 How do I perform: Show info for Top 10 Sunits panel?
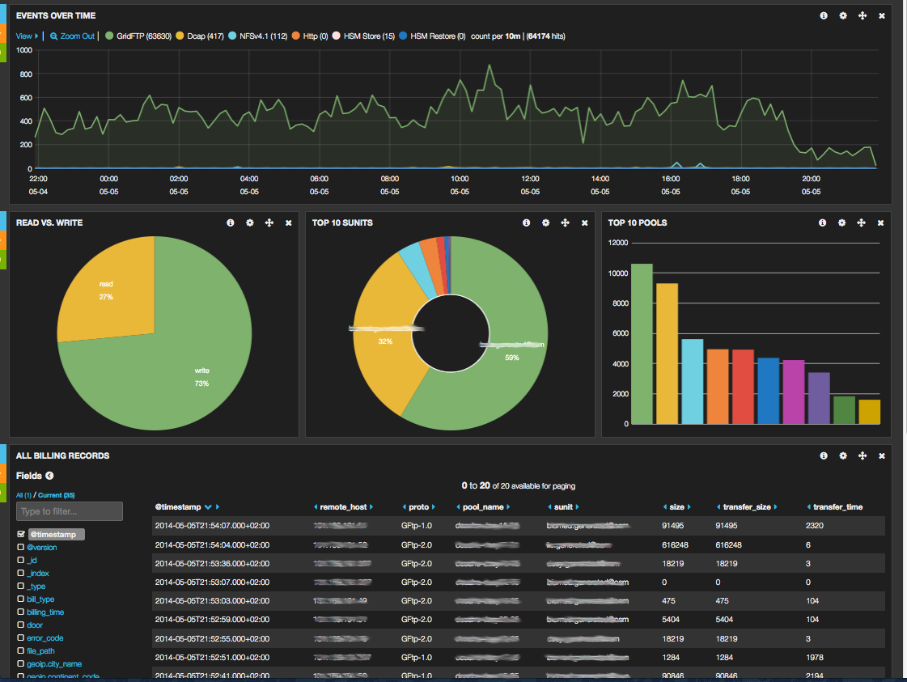point(527,222)
